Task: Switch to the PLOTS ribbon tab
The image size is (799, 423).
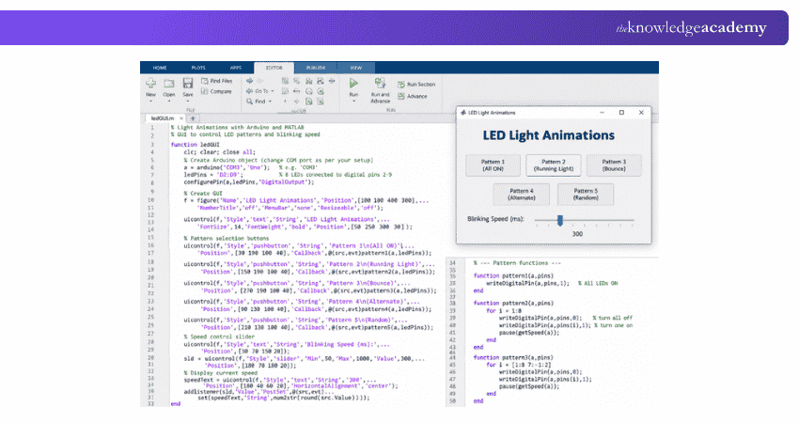Action: [198, 68]
